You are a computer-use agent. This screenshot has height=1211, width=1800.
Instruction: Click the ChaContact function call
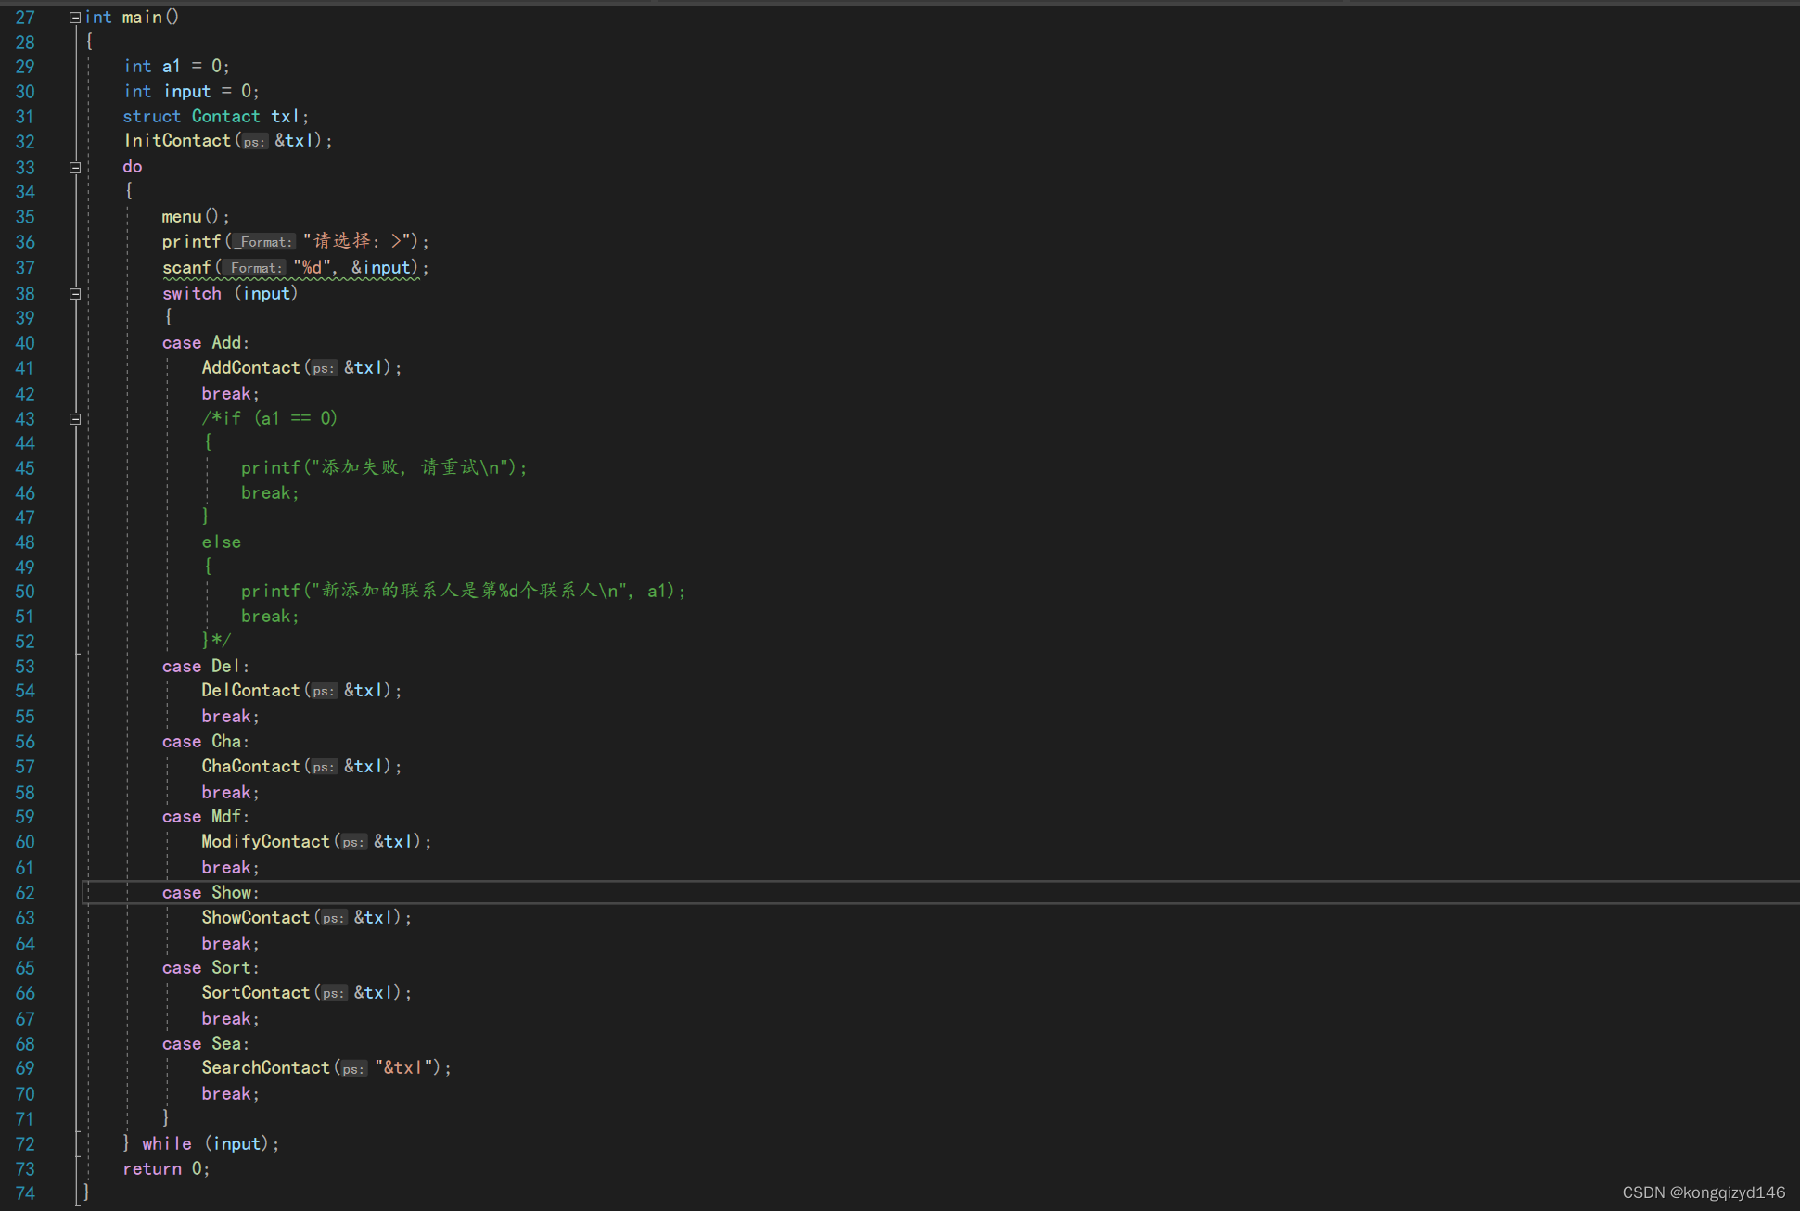pyautogui.click(x=302, y=767)
